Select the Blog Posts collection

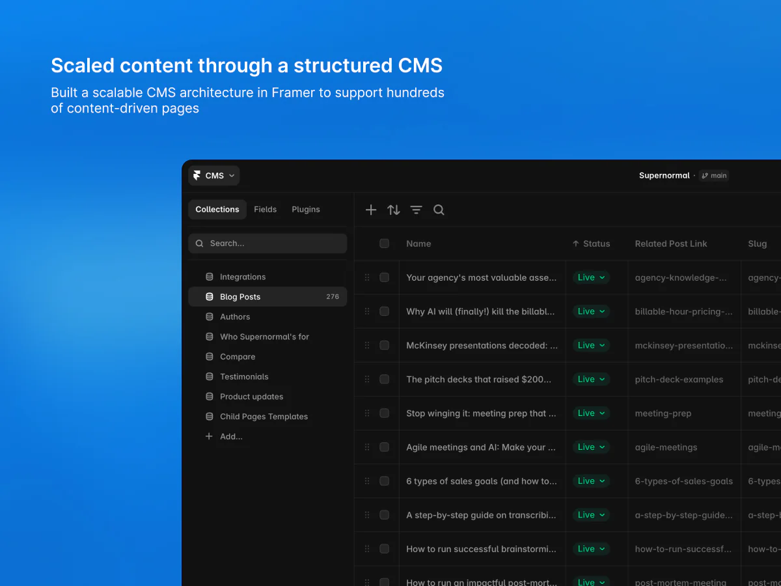pyautogui.click(x=267, y=297)
